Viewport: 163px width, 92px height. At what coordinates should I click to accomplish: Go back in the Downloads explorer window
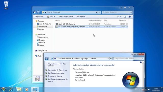(x=35, y=12)
